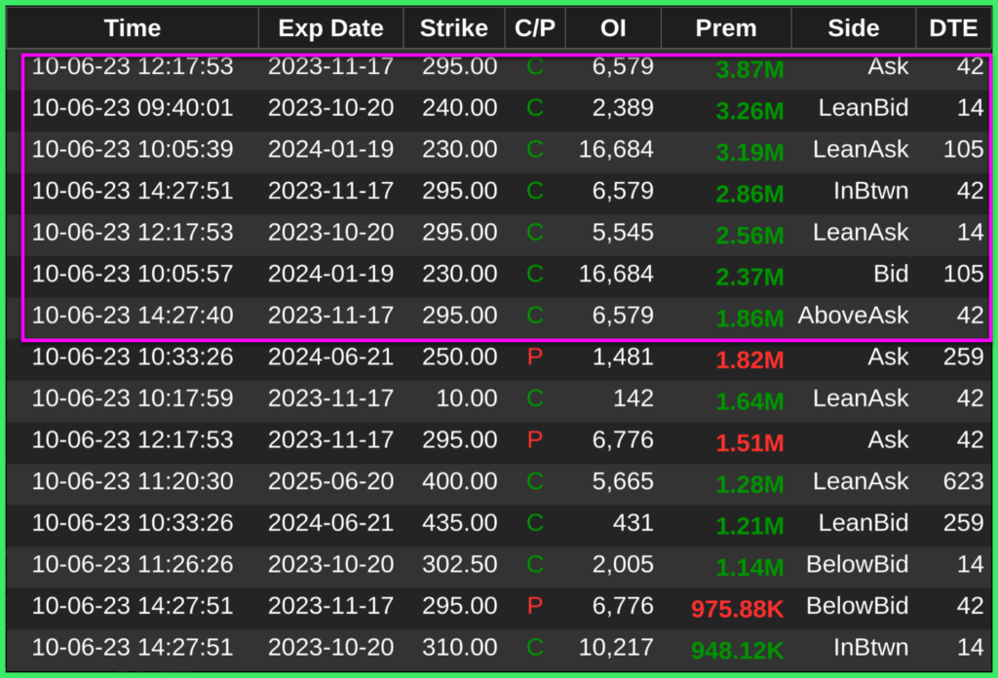Select the 1.14M premium cell
The height and width of the screenshot is (678, 998).
point(749,567)
